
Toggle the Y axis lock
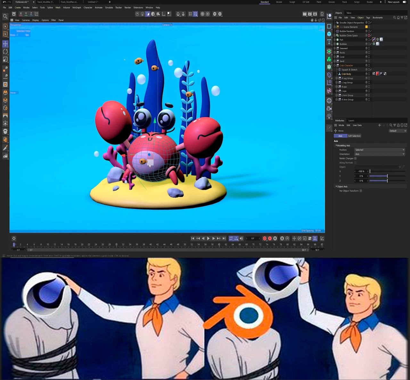(26, 14)
